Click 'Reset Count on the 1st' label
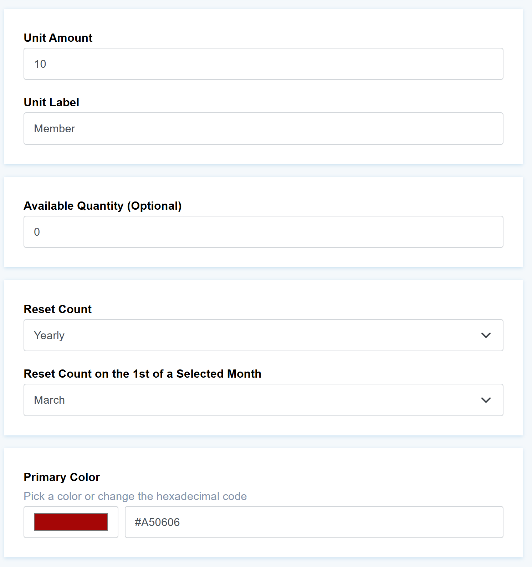The height and width of the screenshot is (567, 532). (x=143, y=374)
